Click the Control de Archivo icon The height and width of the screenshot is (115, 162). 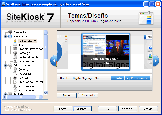(x=15, y=57)
